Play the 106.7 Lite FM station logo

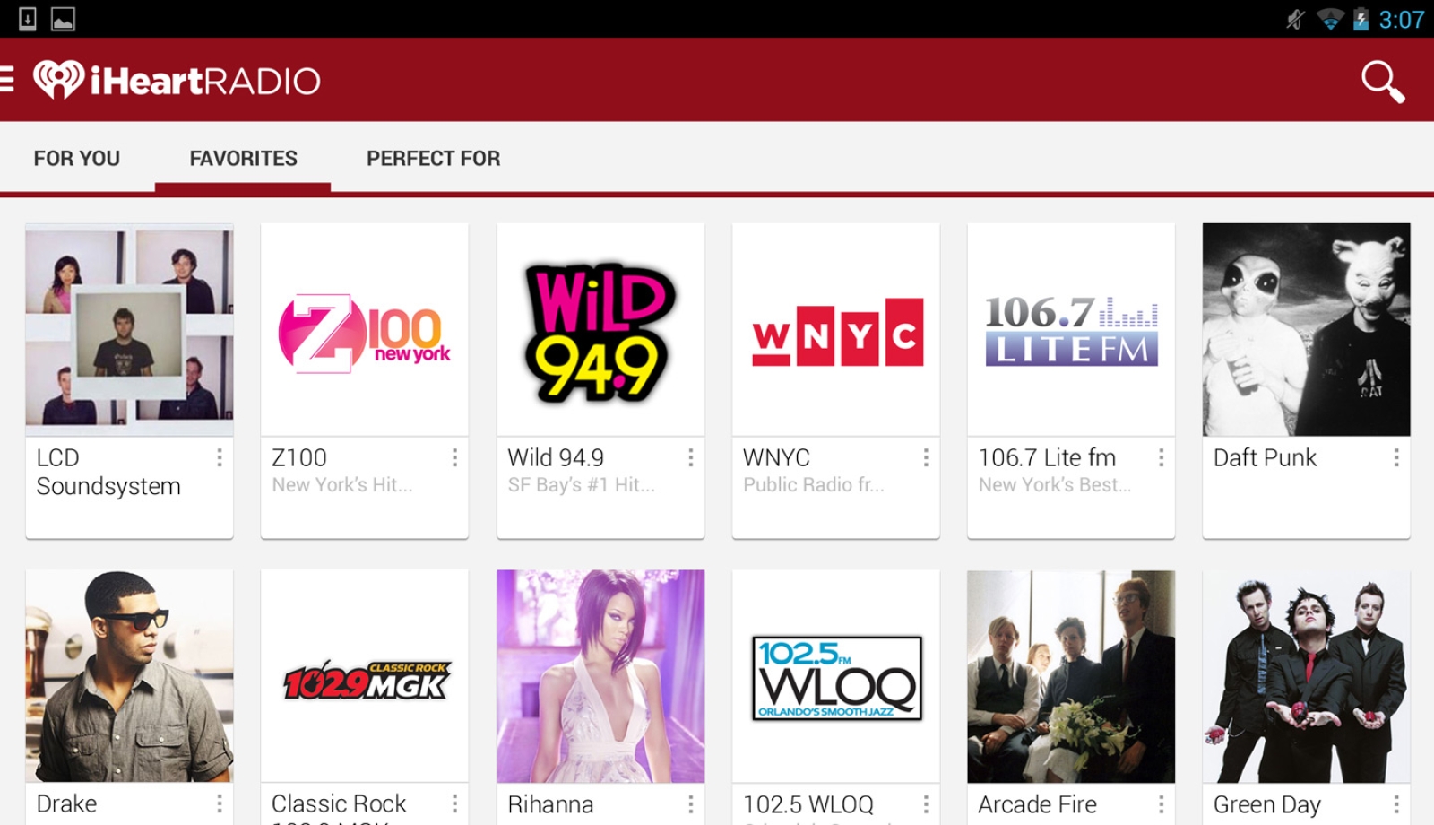1071,329
